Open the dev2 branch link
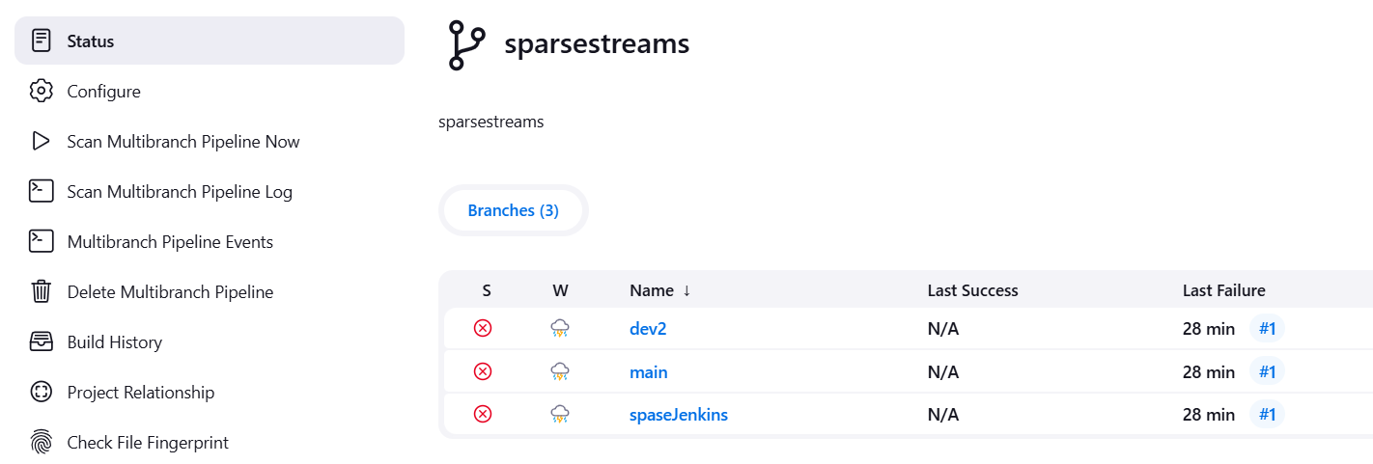The image size is (1373, 464). click(x=648, y=328)
